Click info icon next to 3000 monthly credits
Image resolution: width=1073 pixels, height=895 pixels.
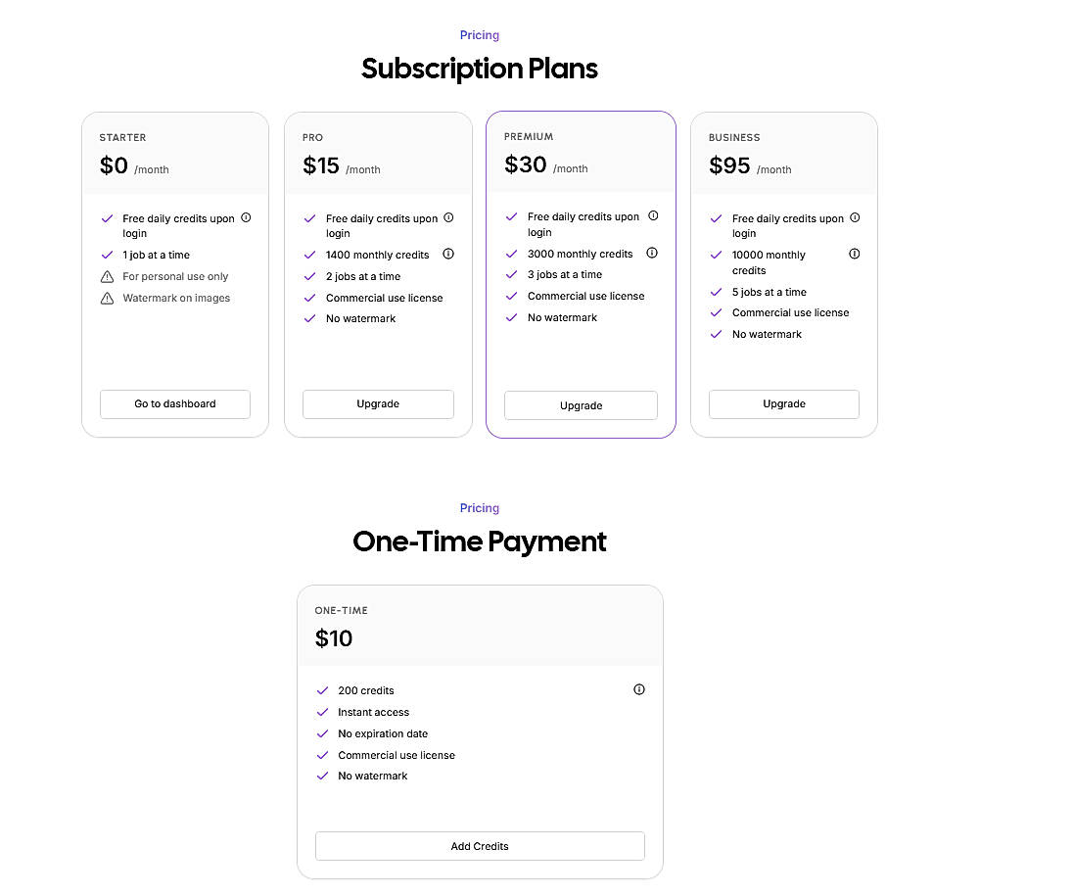(652, 253)
